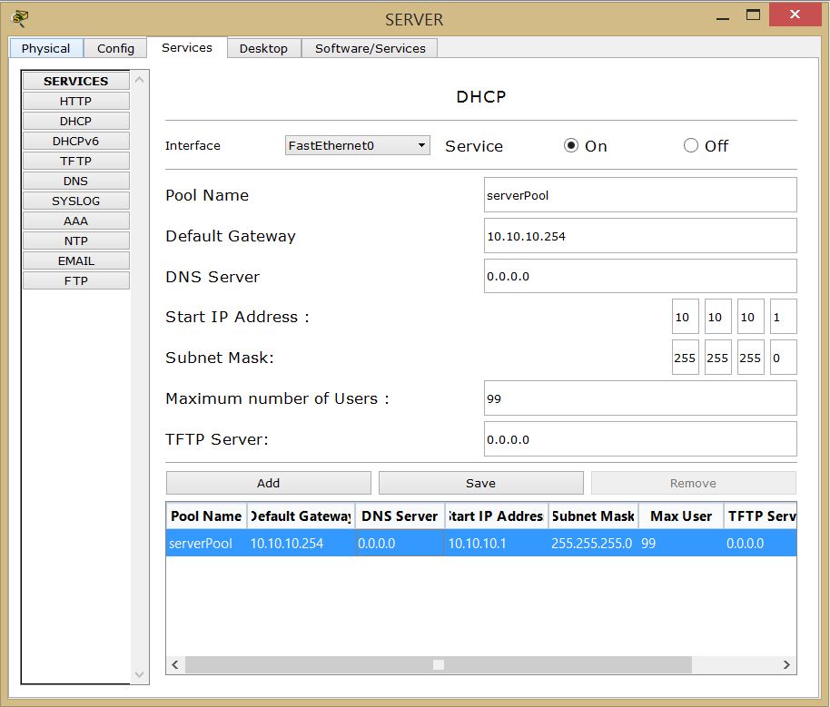Click the services list scroll-down arrow
830x707 pixels.
click(139, 674)
